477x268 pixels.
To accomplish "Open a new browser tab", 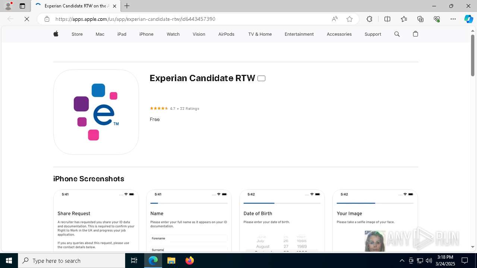I will click(x=127, y=6).
